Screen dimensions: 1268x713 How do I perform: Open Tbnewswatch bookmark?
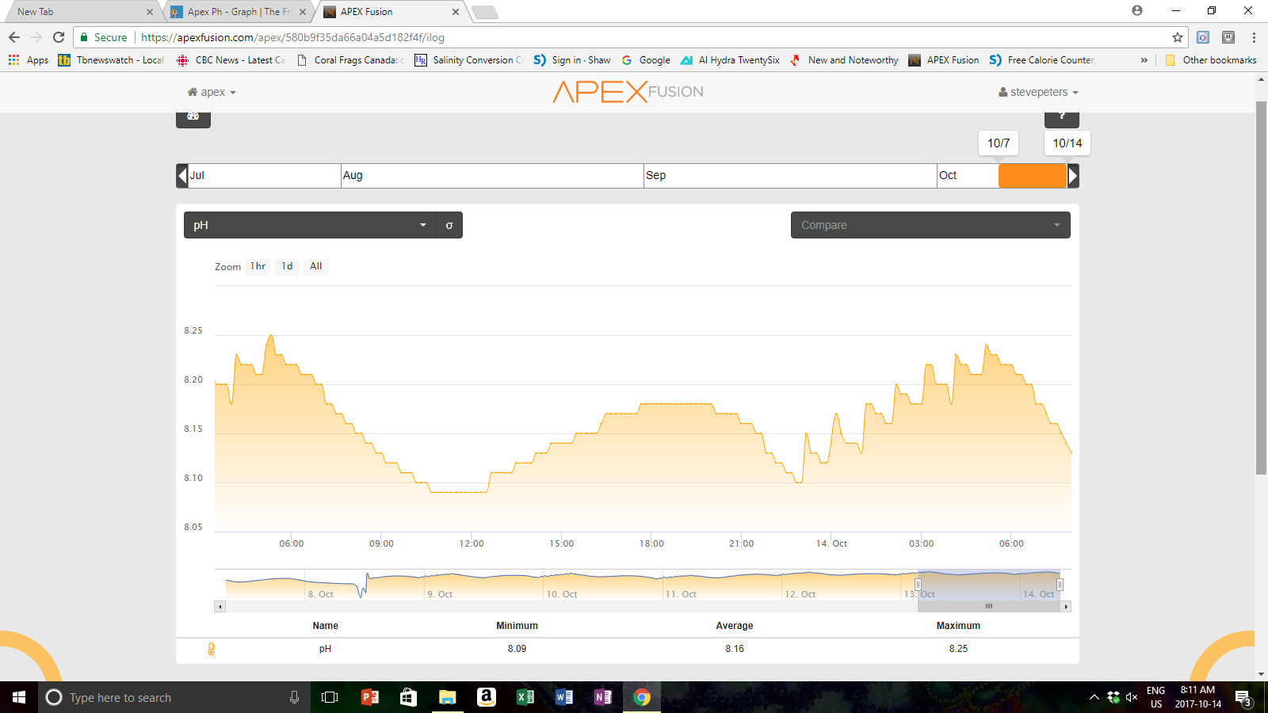pos(111,60)
